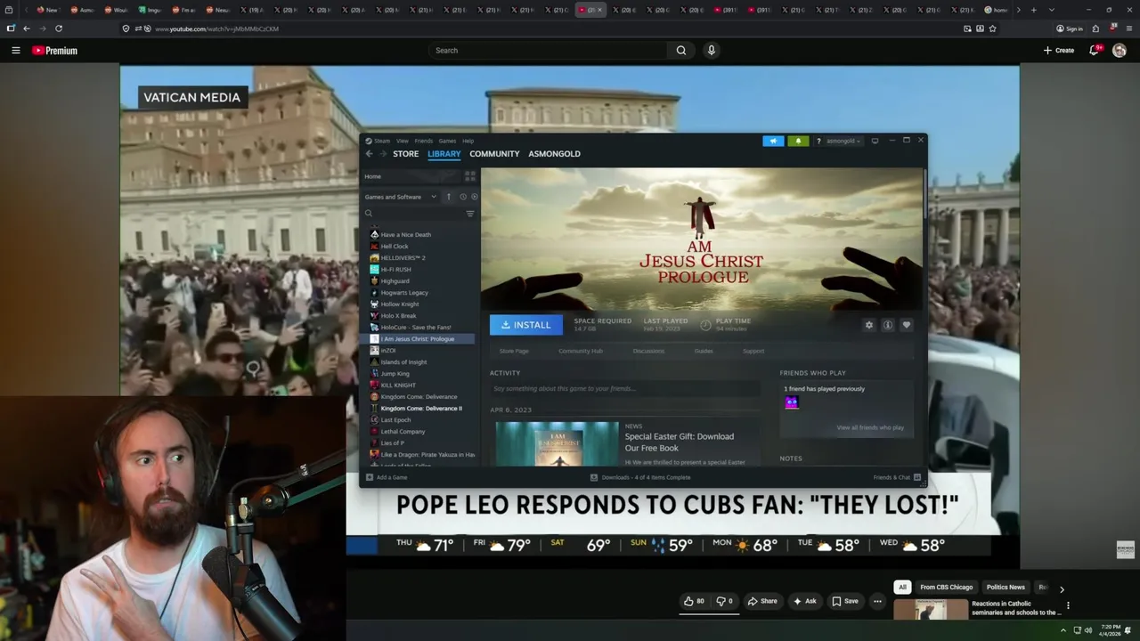Toggle the recent activity clock filter
1140x641 pixels.
tap(462, 197)
